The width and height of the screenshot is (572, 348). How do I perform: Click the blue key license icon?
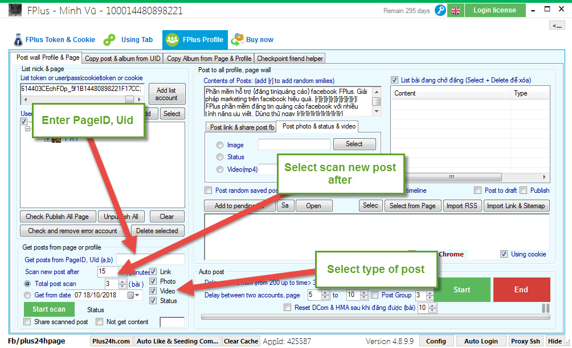(x=440, y=11)
